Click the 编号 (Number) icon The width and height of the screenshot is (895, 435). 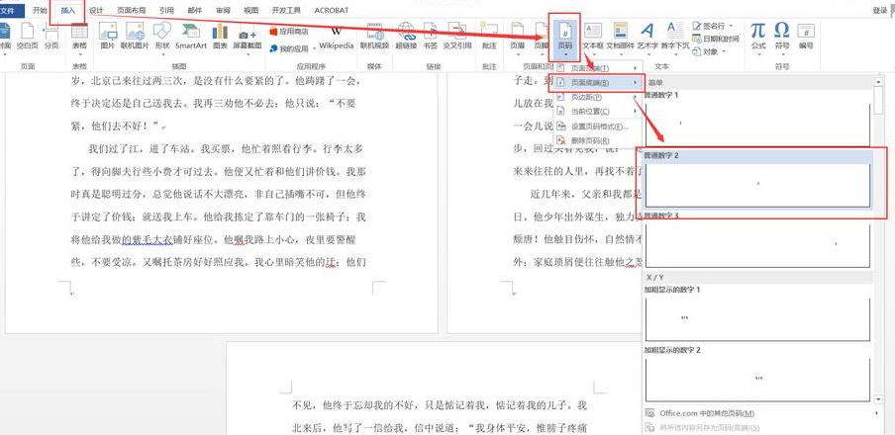[x=805, y=37]
